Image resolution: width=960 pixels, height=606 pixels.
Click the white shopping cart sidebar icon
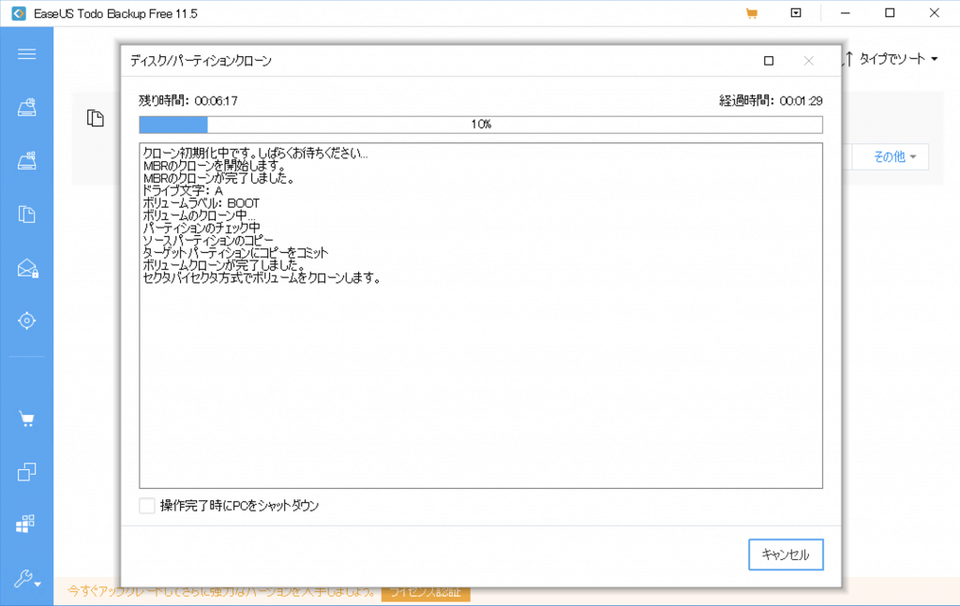[x=26, y=419]
